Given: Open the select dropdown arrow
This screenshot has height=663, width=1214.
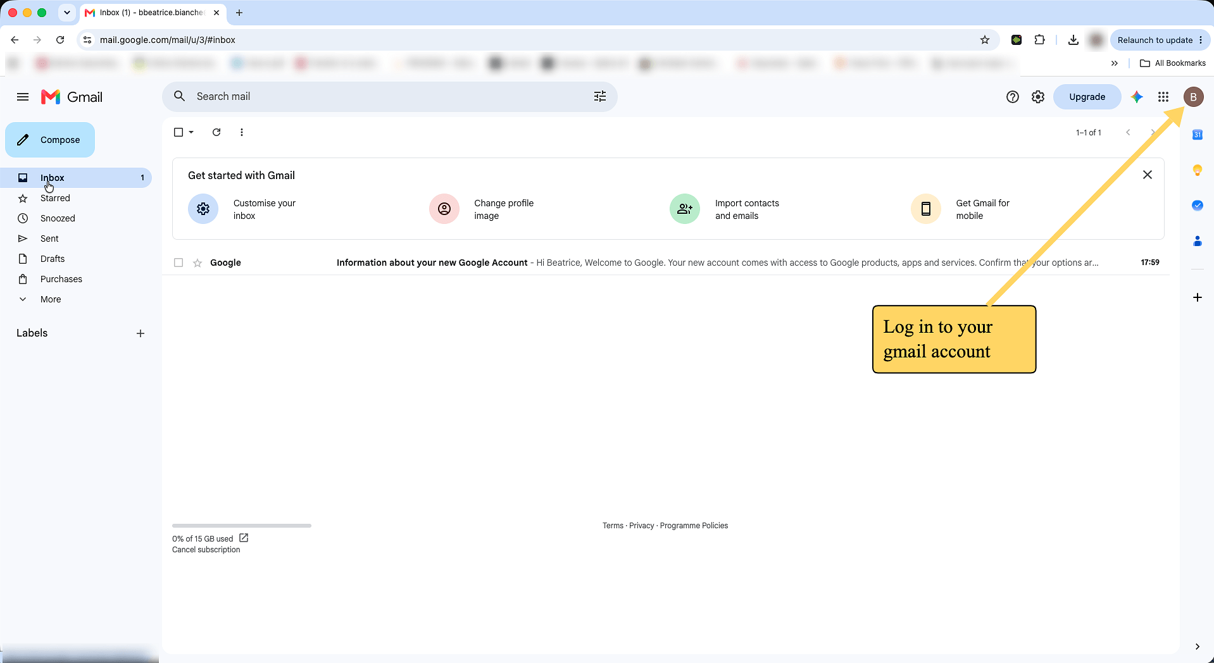Looking at the screenshot, I should (191, 132).
